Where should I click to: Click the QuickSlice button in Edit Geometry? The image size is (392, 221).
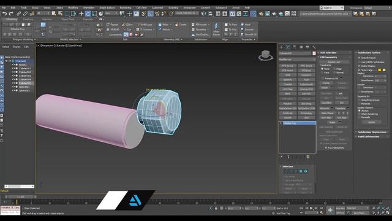tap(326, 103)
